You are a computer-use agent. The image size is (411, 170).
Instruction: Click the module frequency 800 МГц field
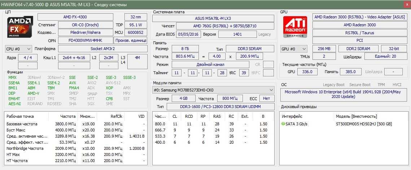229,99
